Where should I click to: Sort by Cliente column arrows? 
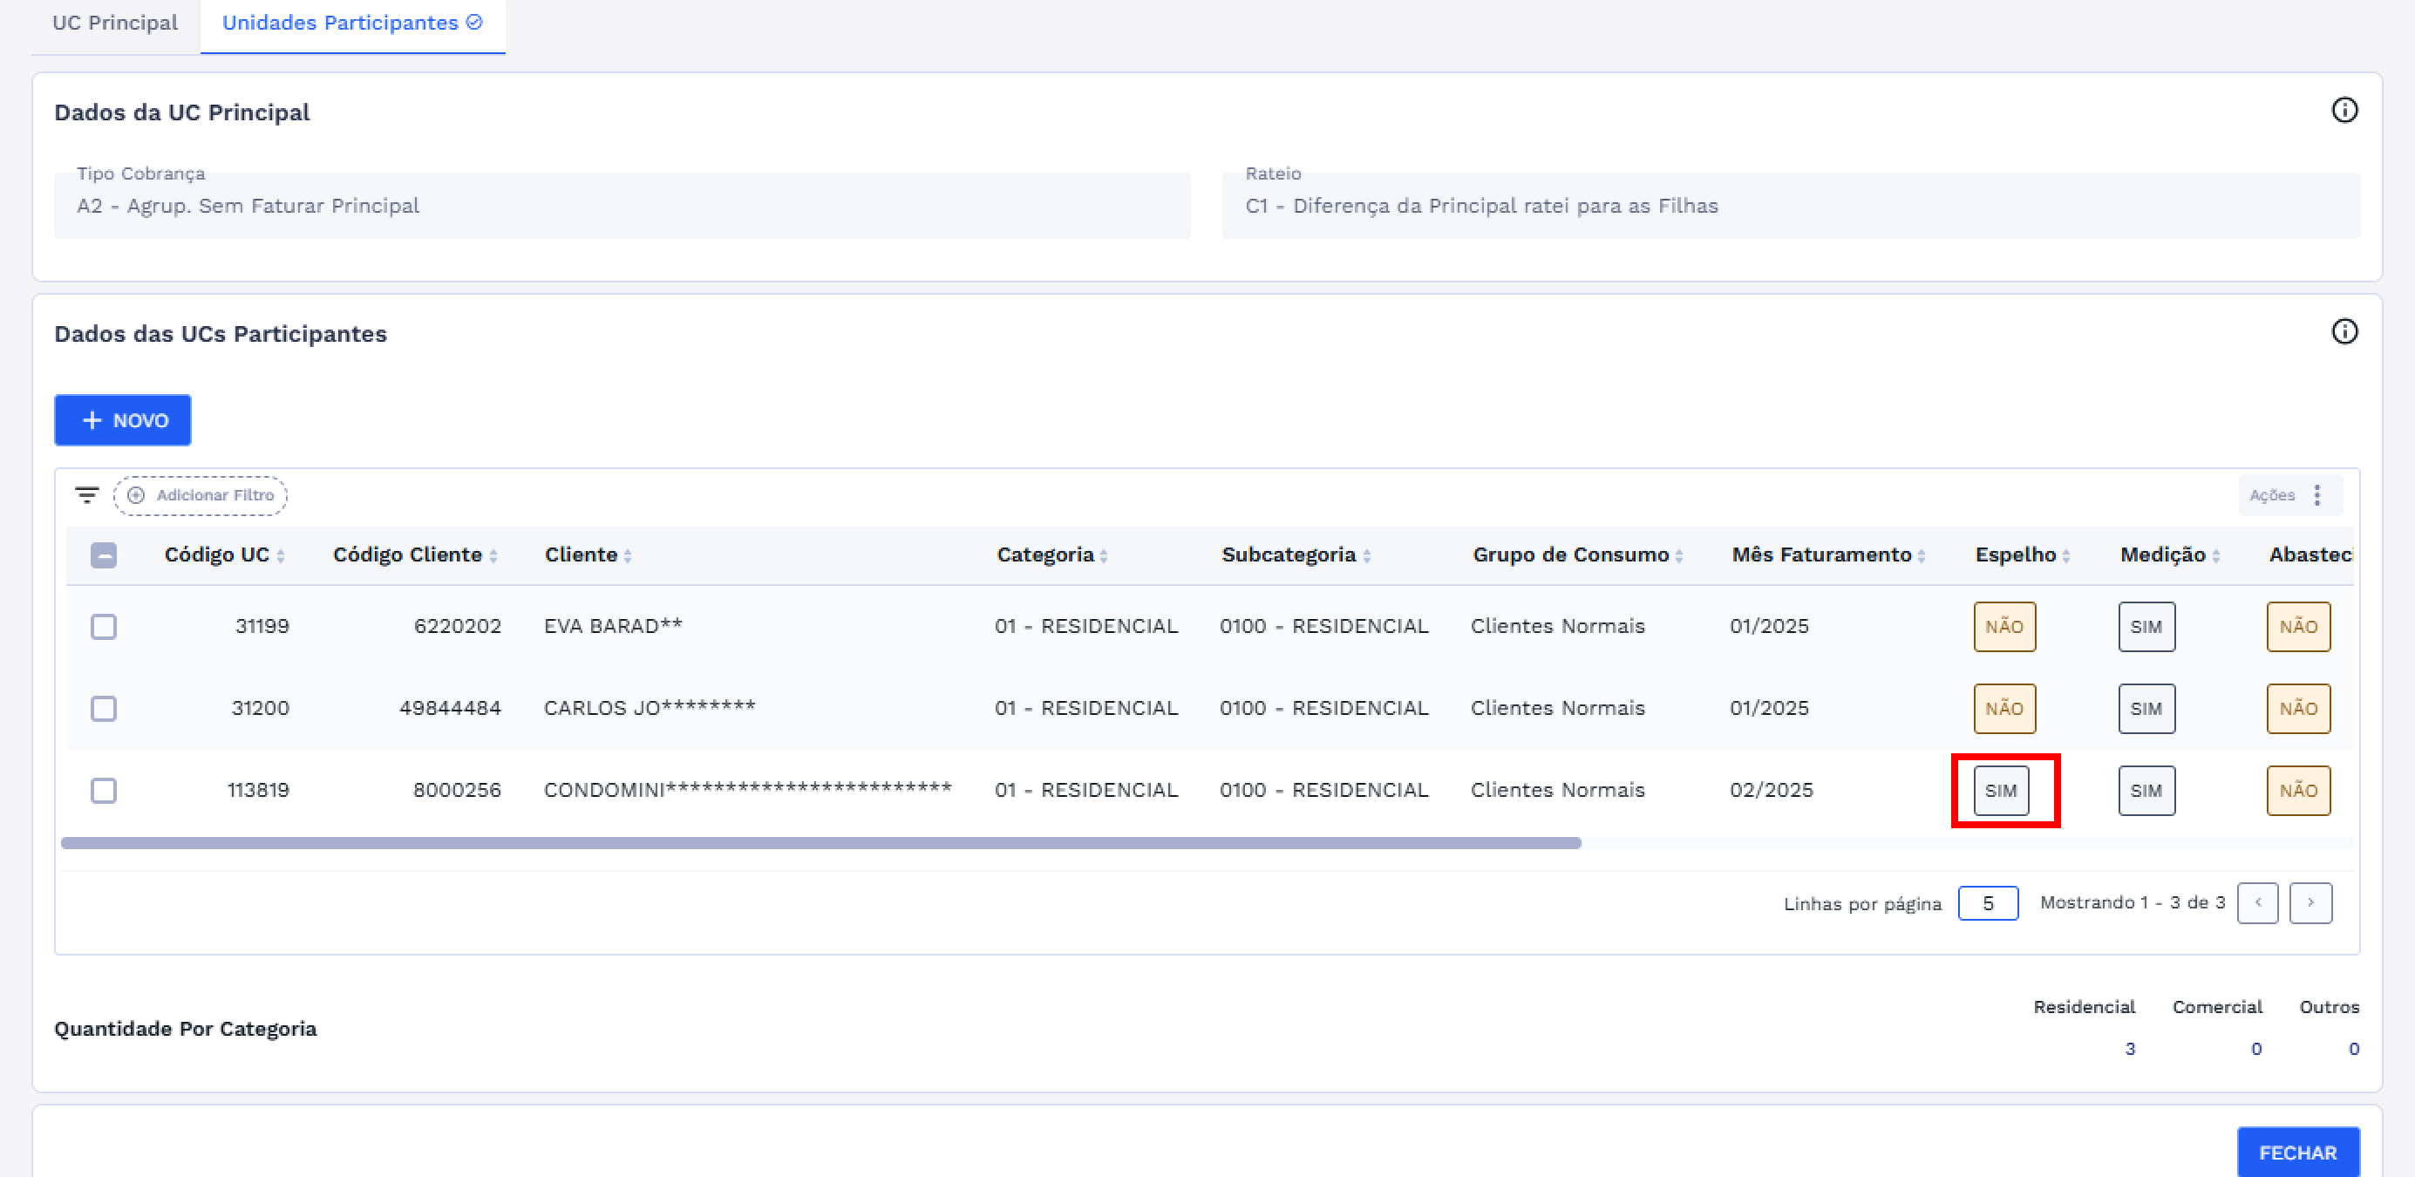click(x=627, y=556)
